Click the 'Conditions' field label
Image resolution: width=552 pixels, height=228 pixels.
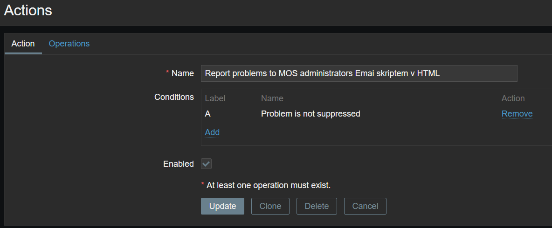[x=174, y=97]
